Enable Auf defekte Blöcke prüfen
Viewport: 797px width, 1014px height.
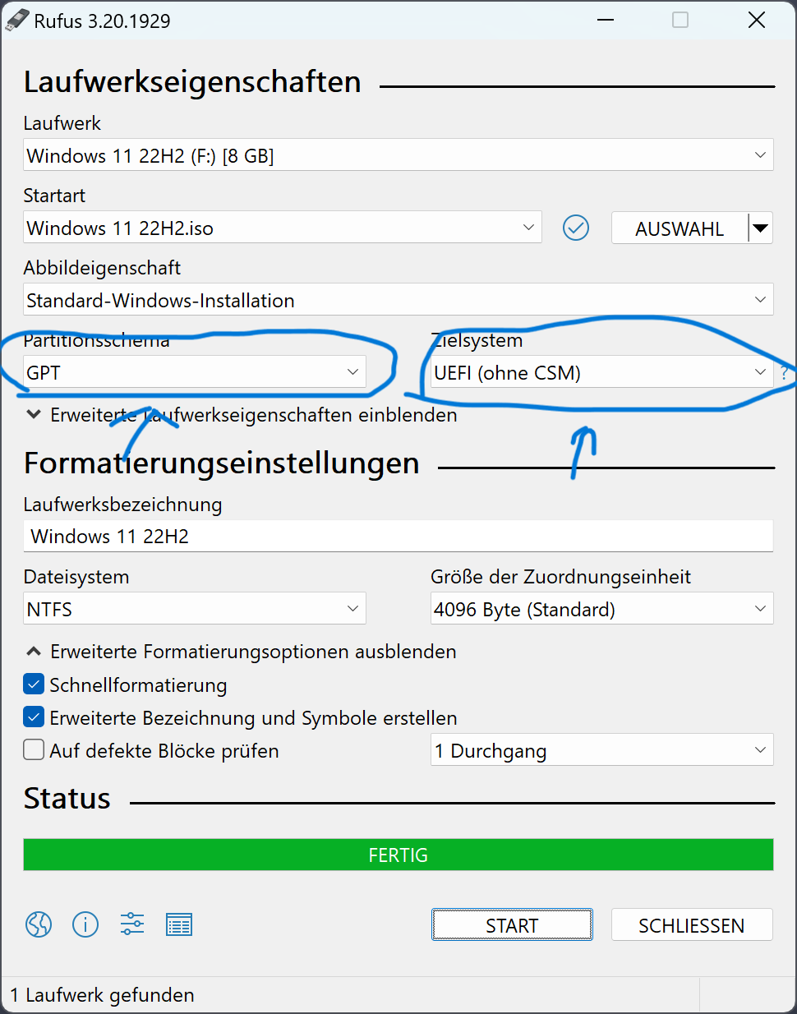33,749
